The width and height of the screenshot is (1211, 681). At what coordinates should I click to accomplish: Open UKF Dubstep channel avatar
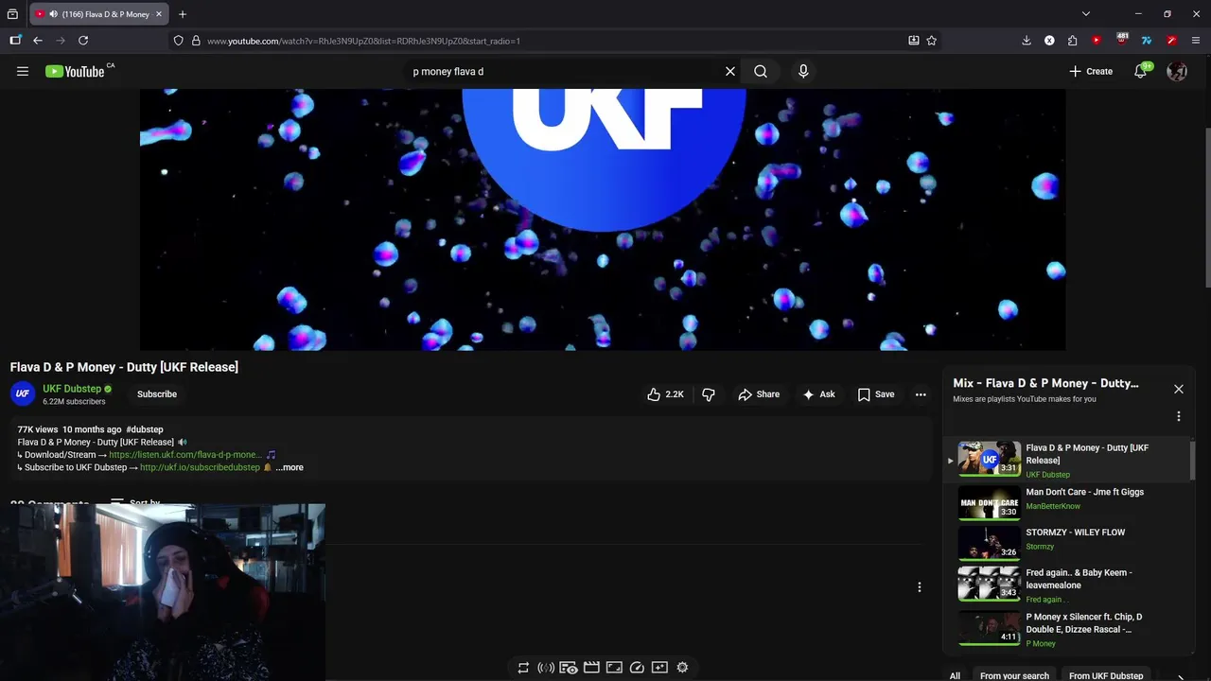tap(23, 393)
